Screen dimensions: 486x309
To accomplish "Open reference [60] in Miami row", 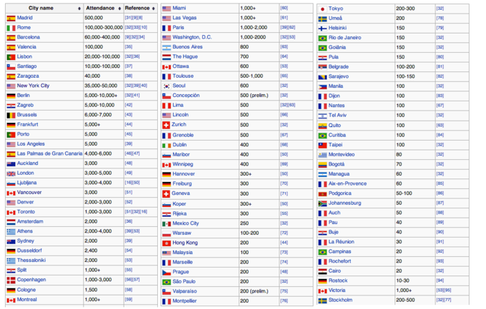I will [284, 8].
